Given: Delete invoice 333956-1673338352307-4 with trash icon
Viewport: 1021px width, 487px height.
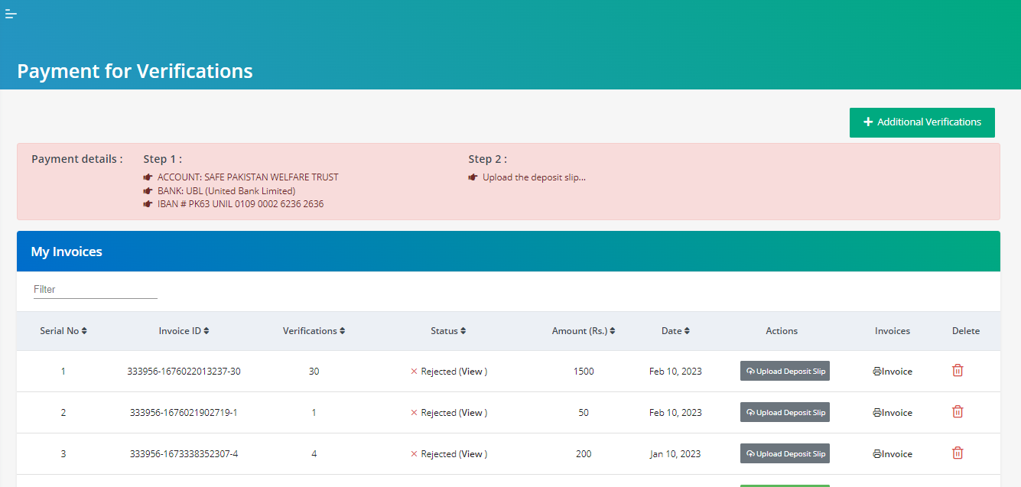Looking at the screenshot, I should click(958, 453).
